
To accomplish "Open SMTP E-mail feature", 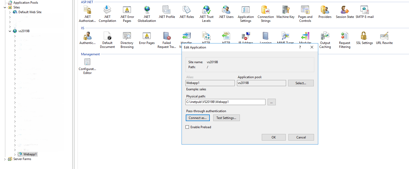I will click(x=365, y=12).
